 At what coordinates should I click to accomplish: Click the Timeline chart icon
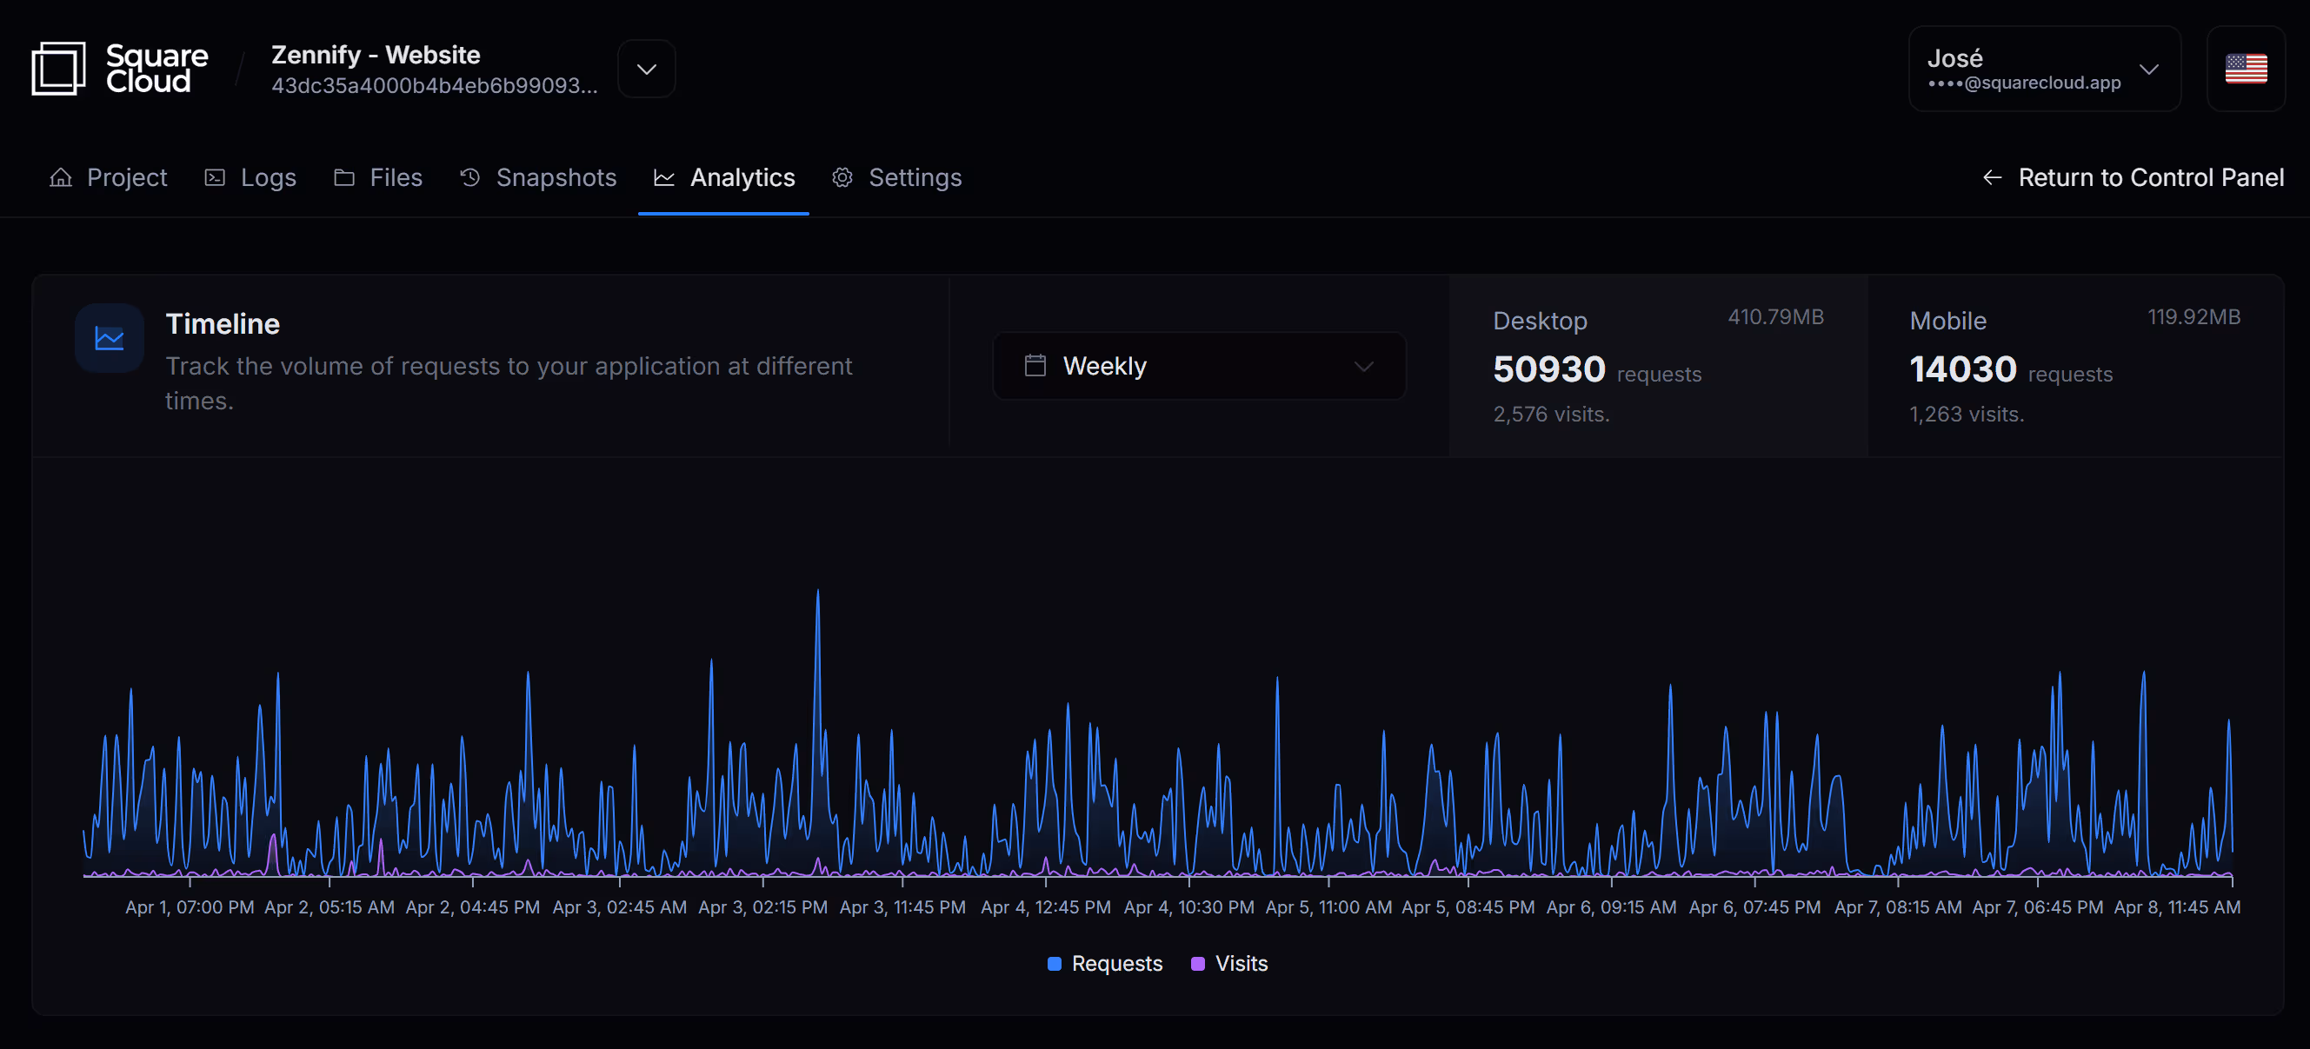click(x=110, y=338)
